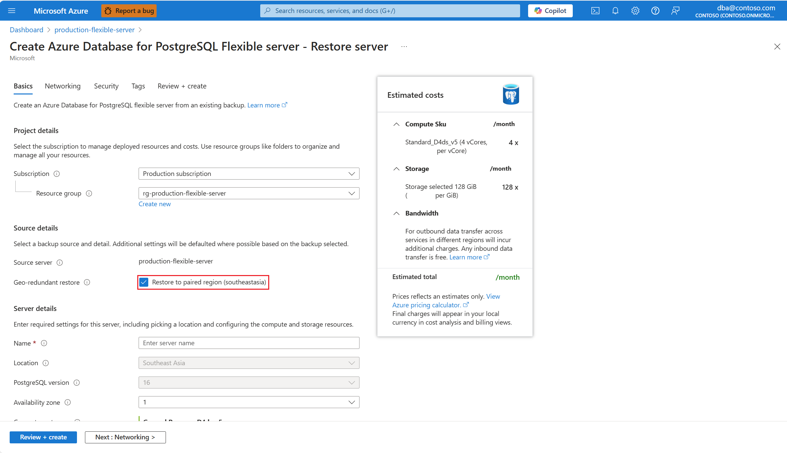Click the Enter server name field

pyautogui.click(x=249, y=343)
